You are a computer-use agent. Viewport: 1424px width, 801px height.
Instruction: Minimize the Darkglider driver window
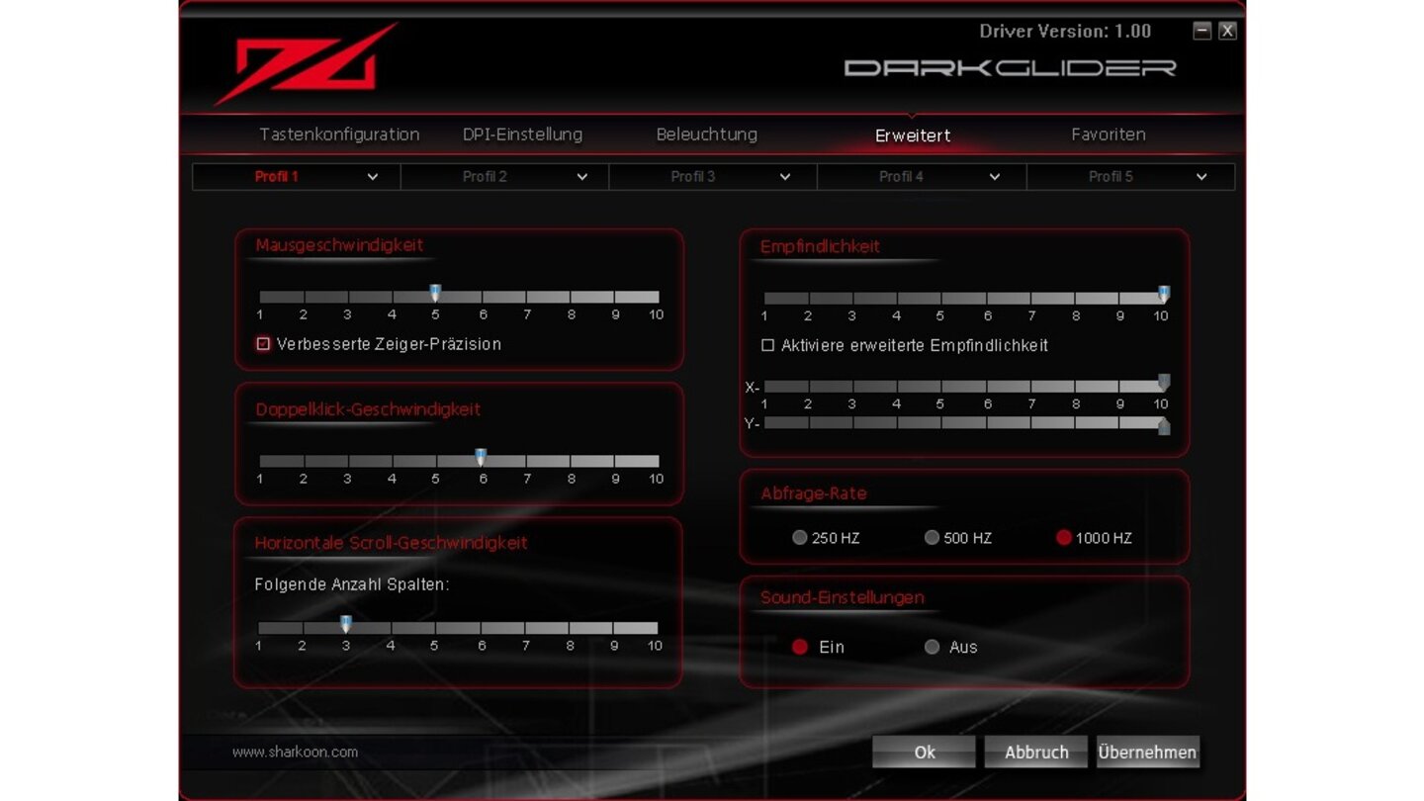tap(1202, 31)
